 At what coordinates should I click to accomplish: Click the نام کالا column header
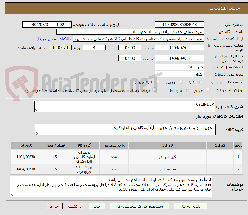click(168, 145)
